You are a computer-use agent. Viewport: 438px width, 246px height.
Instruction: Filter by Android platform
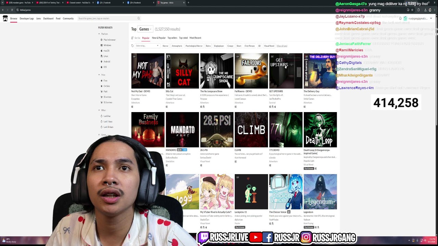(x=105, y=61)
